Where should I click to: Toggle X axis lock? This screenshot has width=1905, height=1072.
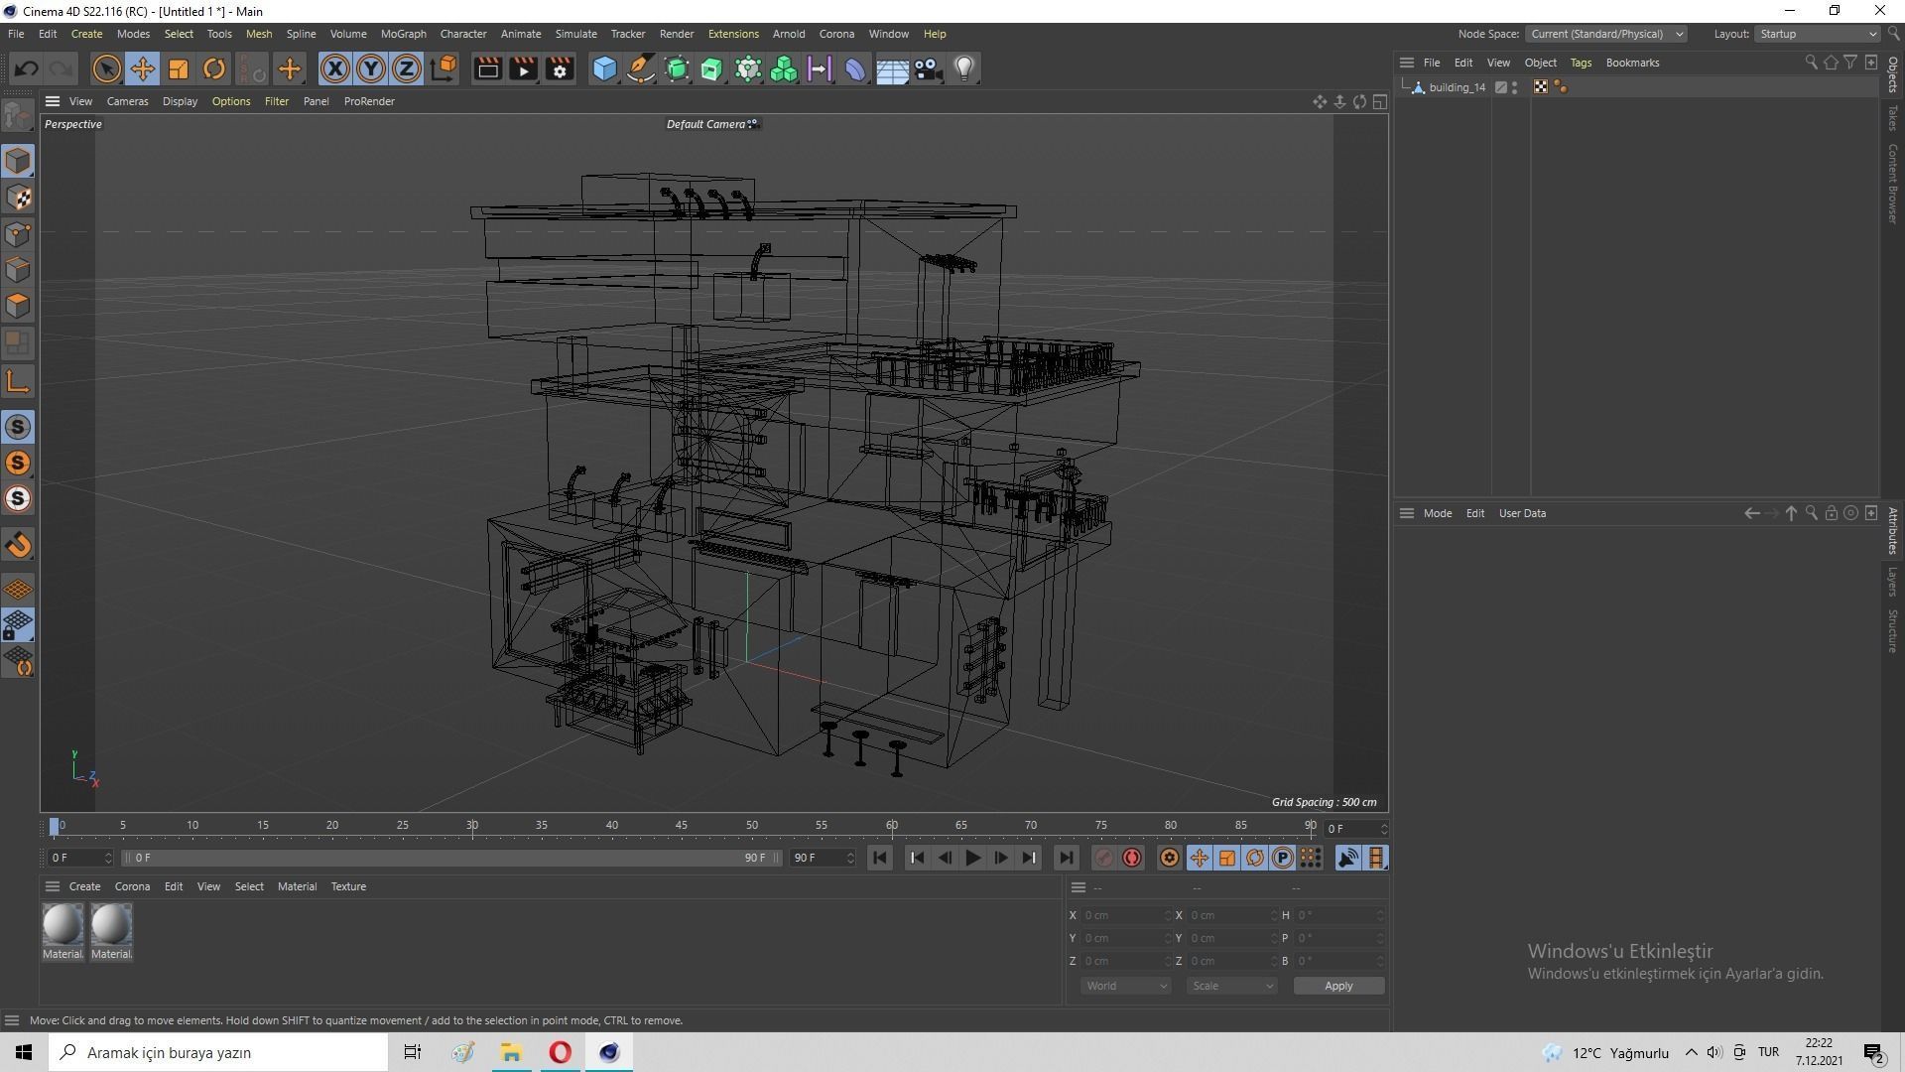(334, 68)
